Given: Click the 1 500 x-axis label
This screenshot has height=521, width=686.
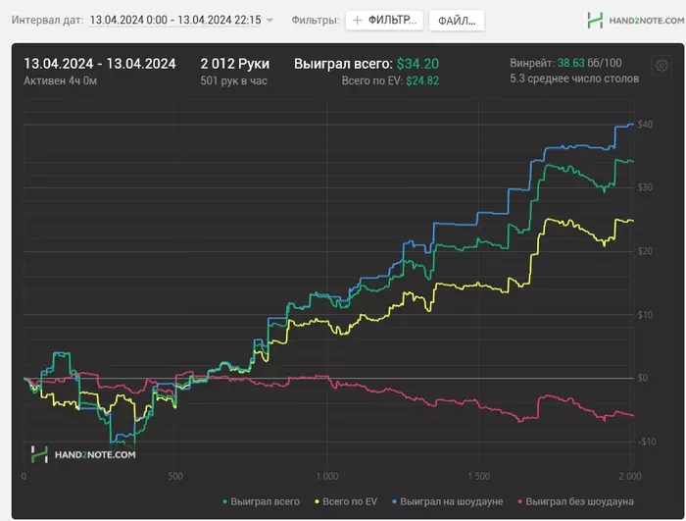Looking at the screenshot, I should tap(478, 476).
